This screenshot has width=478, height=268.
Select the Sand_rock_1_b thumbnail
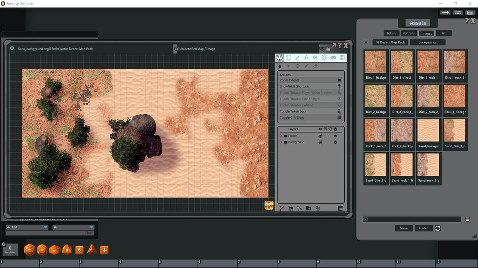pos(402,164)
